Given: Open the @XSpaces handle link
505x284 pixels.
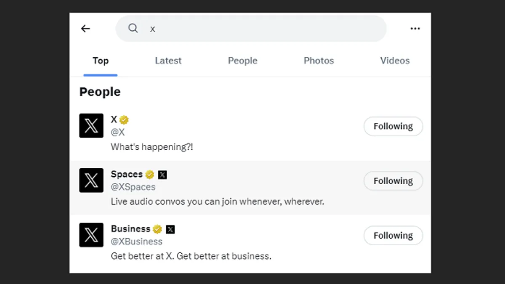Looking at the screenshot, I should tap(133, 187).
